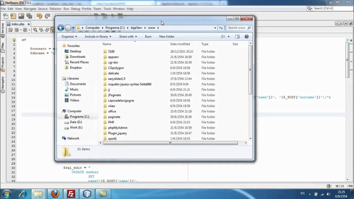Click Save All icon in NetBeans toolbar
354x199 pixels.
coord(29,16)
